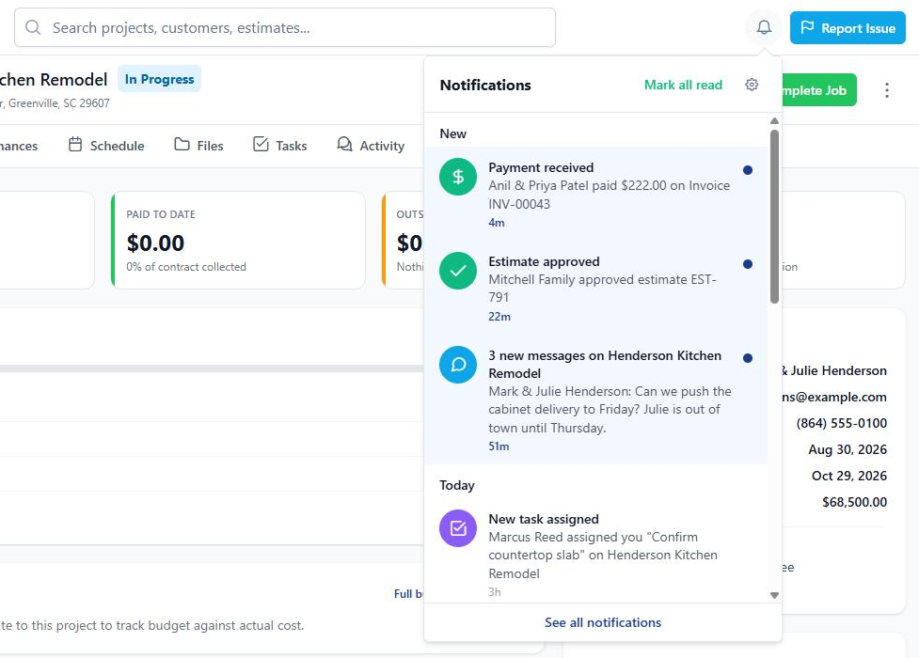The image size is (919, 658).
Task: Click the flag icon in Report Issue
Action: tap(807, 27)
